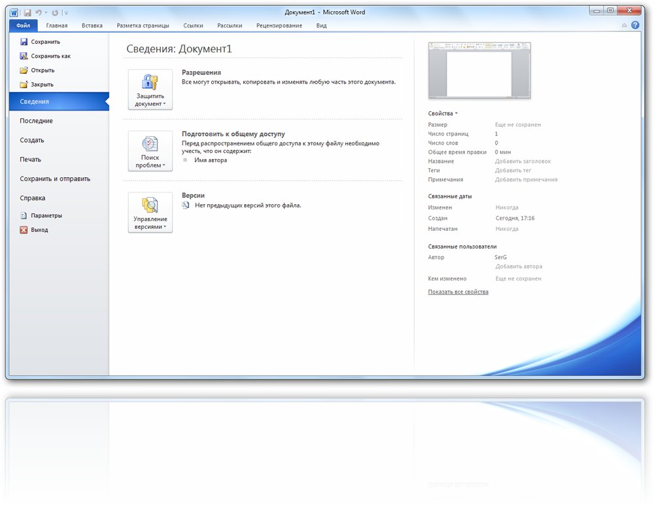The width and height of the screenshot is (654, 505).
Task: Click Добавить заголовок title field
Action: (x=523, y=162)
